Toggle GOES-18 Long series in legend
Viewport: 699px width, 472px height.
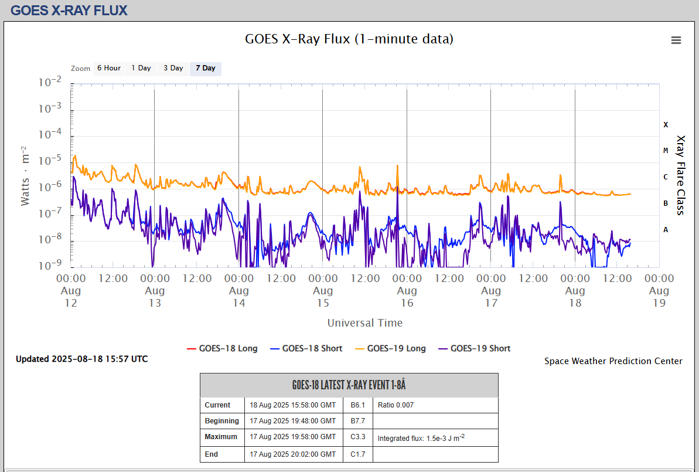coord(223,348)
